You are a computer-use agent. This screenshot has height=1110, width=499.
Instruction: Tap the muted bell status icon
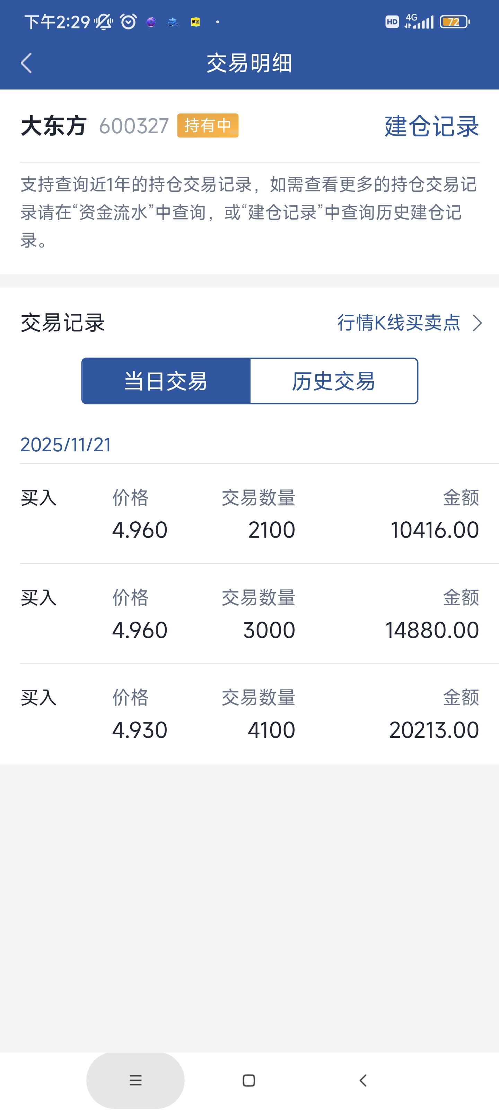pyautogui.click(x=104, y=22)
